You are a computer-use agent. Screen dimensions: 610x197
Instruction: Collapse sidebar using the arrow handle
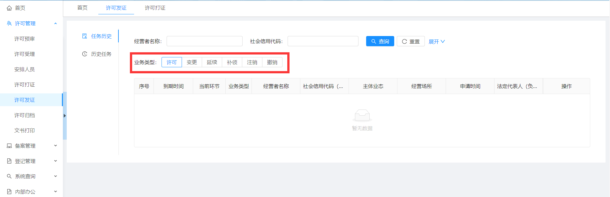point(65,116)
